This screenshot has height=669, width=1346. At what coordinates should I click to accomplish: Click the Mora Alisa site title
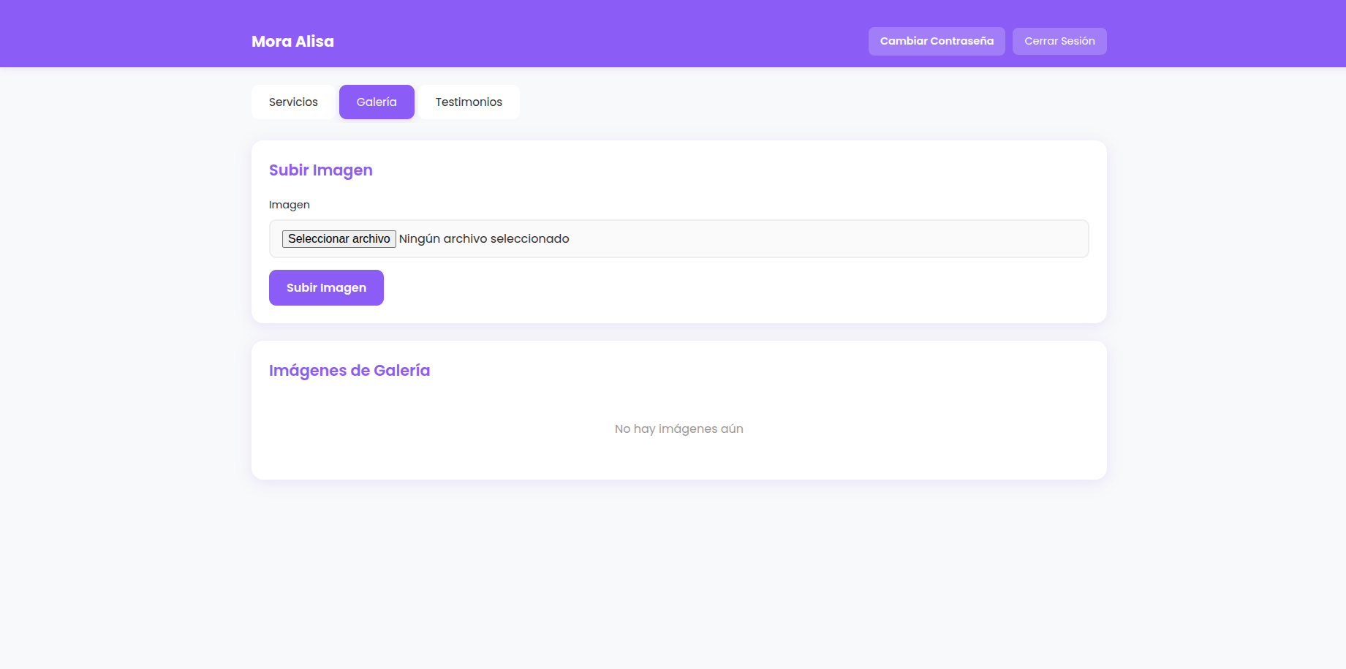coord(292,42)
